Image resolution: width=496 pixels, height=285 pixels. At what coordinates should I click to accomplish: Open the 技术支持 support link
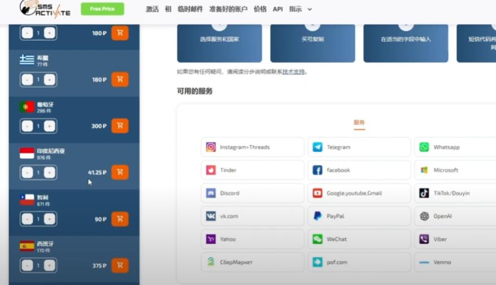[294, 72]
